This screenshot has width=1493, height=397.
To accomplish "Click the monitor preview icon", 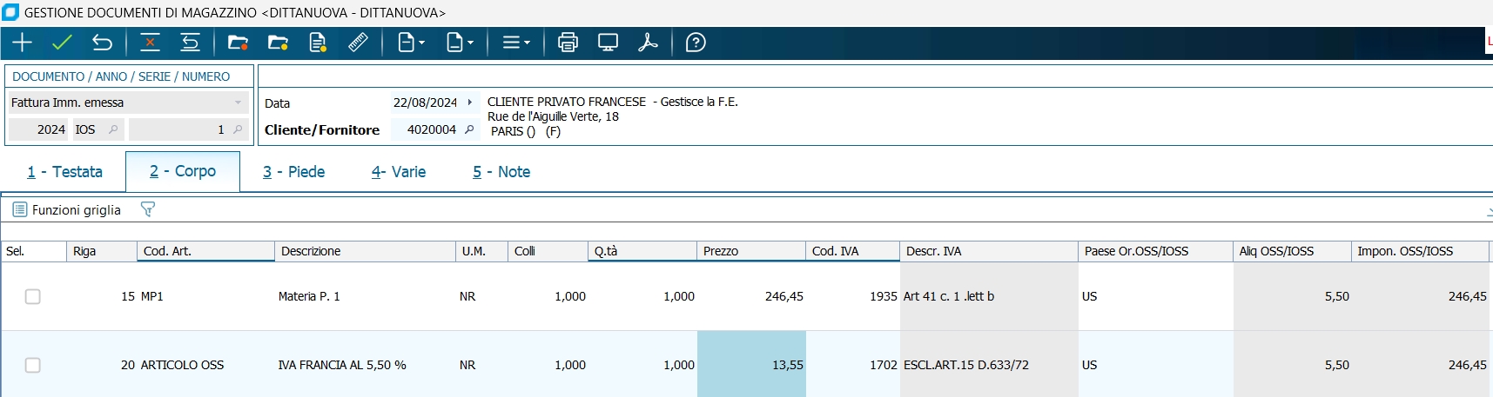I will click(x=608, y=43).
